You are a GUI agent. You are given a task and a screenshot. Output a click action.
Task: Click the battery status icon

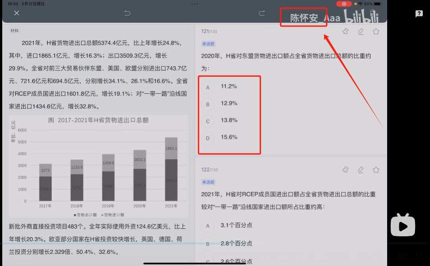pyautogui.click(x=378, y=4)
